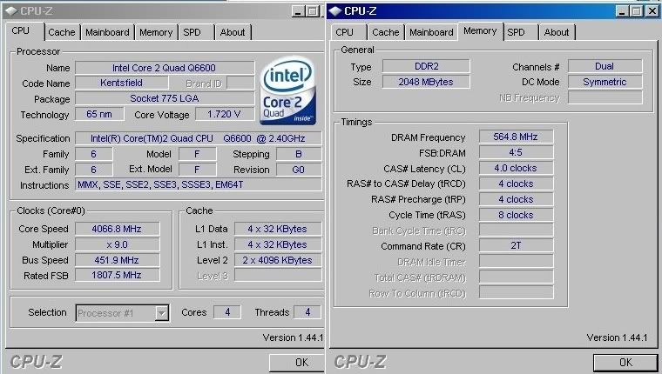The width and height of the screenshot is (662, 374).
Task: Click the FSB:DRAM ratio value 4:5
Action: pyautogui.click(x=516, y=152)
